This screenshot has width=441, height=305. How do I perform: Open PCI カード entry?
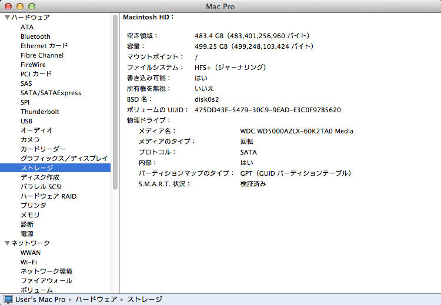[x=36, y=74]
